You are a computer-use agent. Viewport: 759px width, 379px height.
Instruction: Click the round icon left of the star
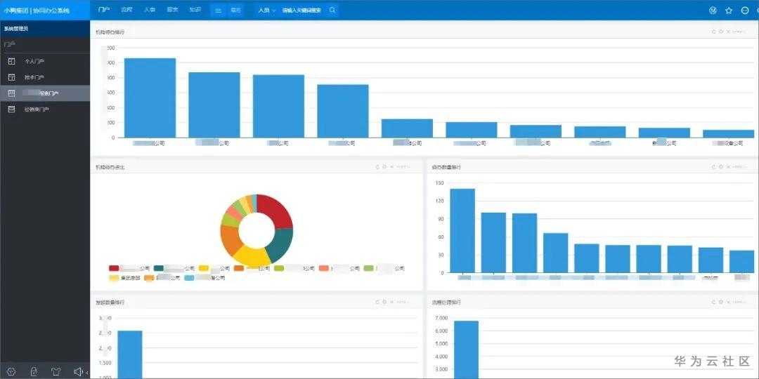pos(713,10)
